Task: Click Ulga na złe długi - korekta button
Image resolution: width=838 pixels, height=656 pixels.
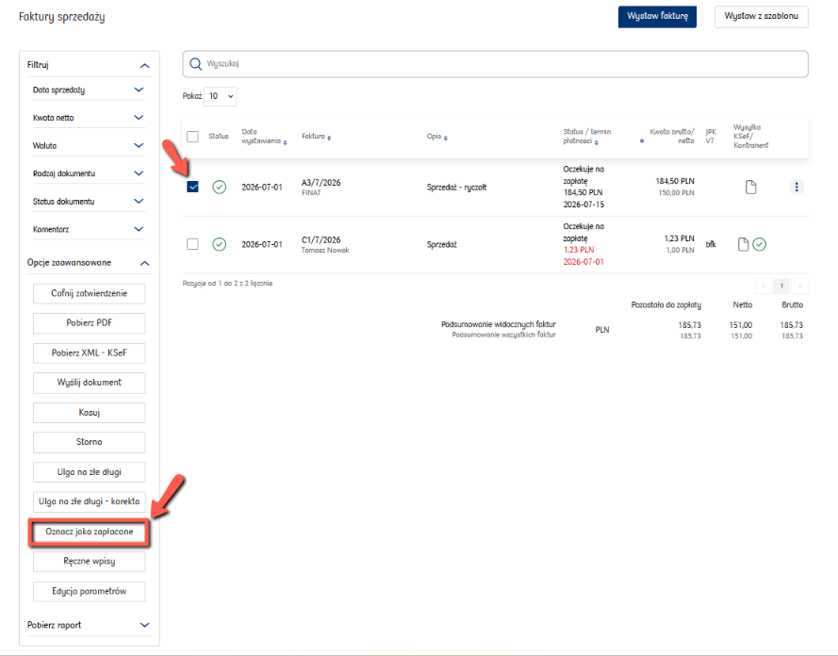Action: click(90, 501)
